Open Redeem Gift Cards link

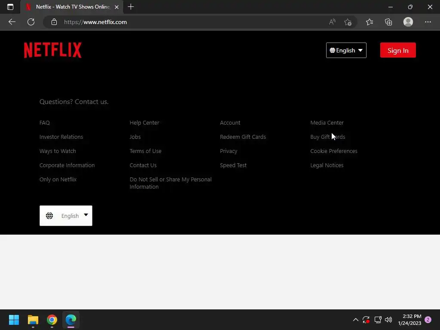(243, 137)
